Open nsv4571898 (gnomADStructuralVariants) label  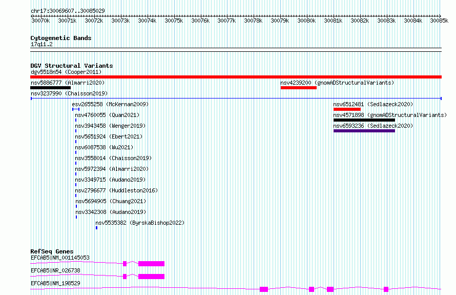coord(390,115)
